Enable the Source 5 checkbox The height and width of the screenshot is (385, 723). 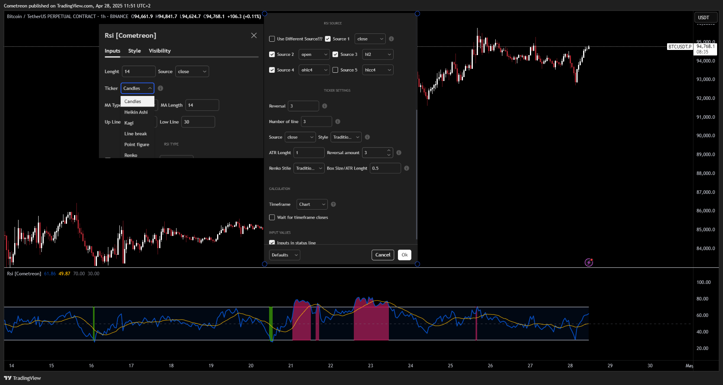[x=335, y=70]
